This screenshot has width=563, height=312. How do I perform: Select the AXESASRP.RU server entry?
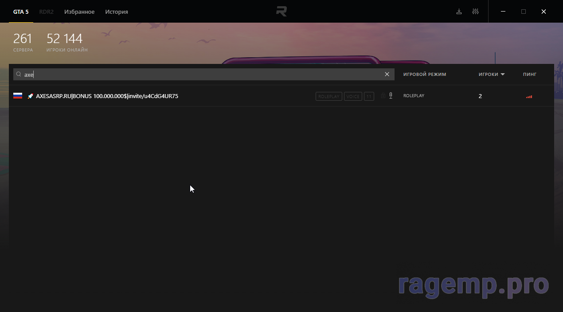tap(106, 95)
